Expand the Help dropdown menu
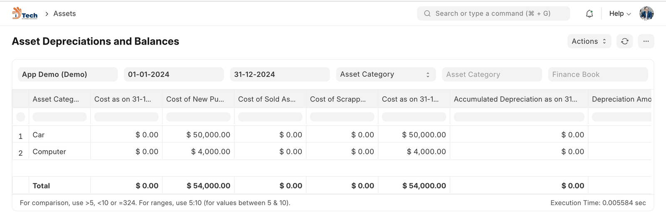The height and width of the screenshot is (218, 666). coord(619,14)
